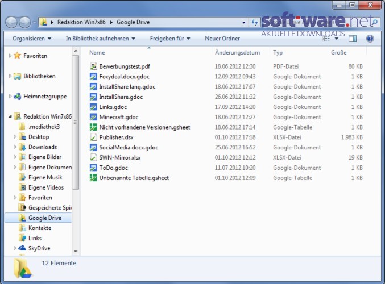Image resolution: width=385 pixels, height=284 pixels.
Task: Select .mediathek3 in the folder tree
Action: point(44,127)
